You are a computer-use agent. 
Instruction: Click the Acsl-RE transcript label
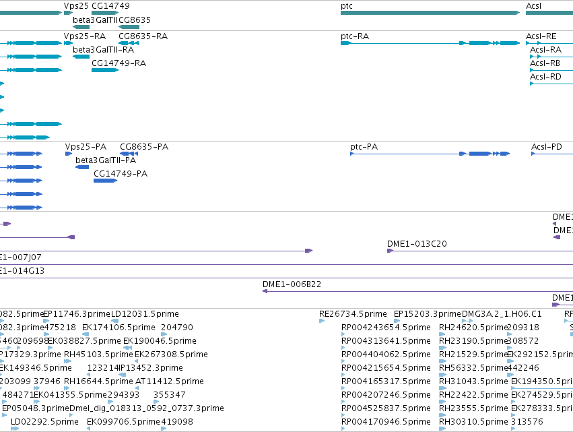pos(541,36)
